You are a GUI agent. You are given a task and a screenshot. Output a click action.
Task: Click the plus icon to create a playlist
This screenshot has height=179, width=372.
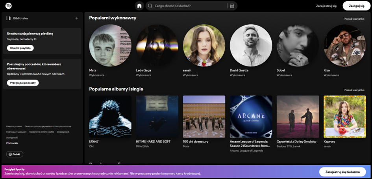(77, 18)
